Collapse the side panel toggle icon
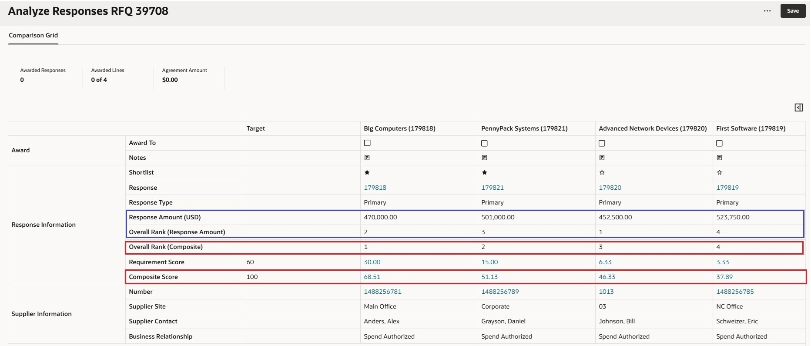Image resolution: width=811 pixels, height=346 pixels. (799, 107)
